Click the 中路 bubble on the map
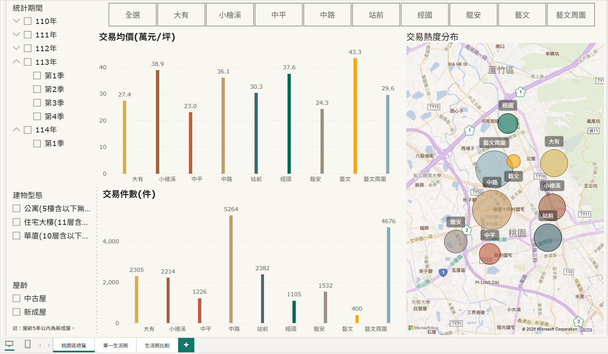Image resolution: width=608 pixels, height=354 pixels. coord(492,210)
